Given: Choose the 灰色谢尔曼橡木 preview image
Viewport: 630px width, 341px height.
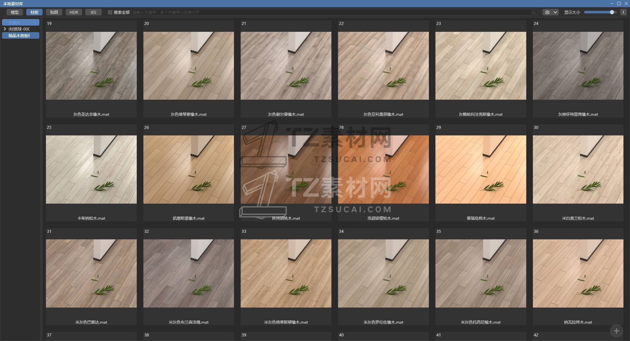Looking at the screenshot, I should click(286, 66).
